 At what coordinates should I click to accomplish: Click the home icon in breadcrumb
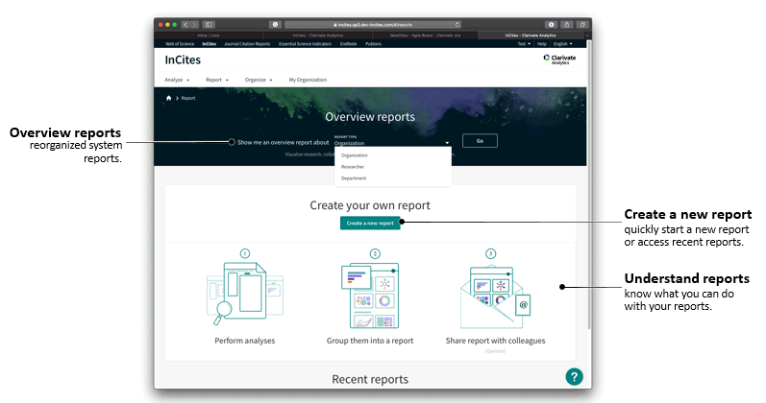pyautogui.click(x=169, y=98)
